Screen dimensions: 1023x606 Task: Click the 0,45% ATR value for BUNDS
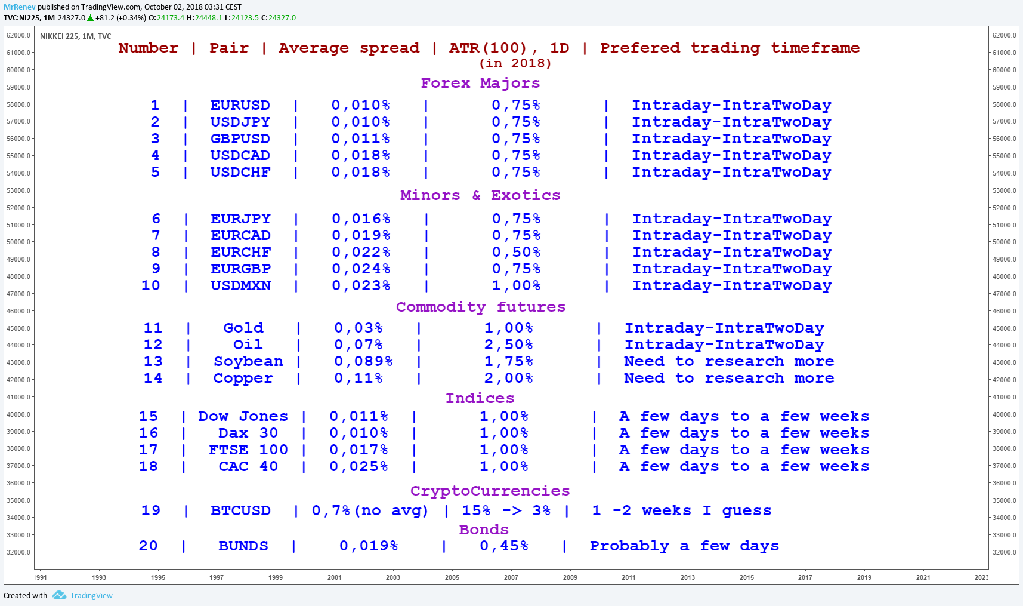coord(504,546)
